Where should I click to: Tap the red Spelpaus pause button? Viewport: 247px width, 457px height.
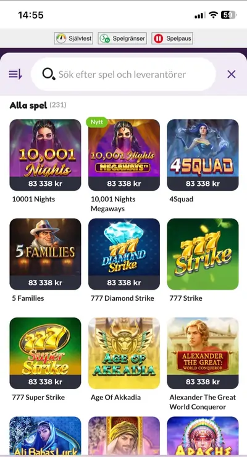[172, 38]
